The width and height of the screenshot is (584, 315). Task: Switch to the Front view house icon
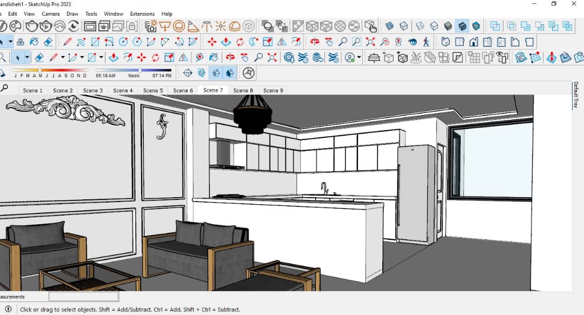click(473, 42)
